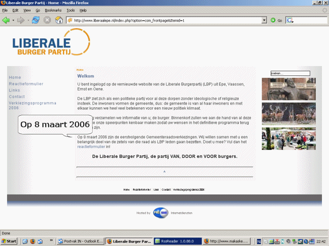Image resolution: width=329 pixels, height=246 pixels.
Task: Click the Google search engine icon
Action: pos(290,20)
